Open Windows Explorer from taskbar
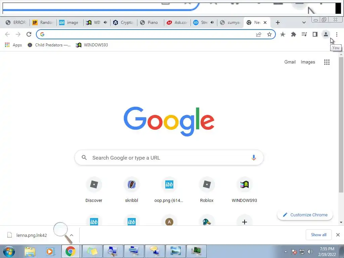This screenshot has width=344, height=258. point(30,252)
